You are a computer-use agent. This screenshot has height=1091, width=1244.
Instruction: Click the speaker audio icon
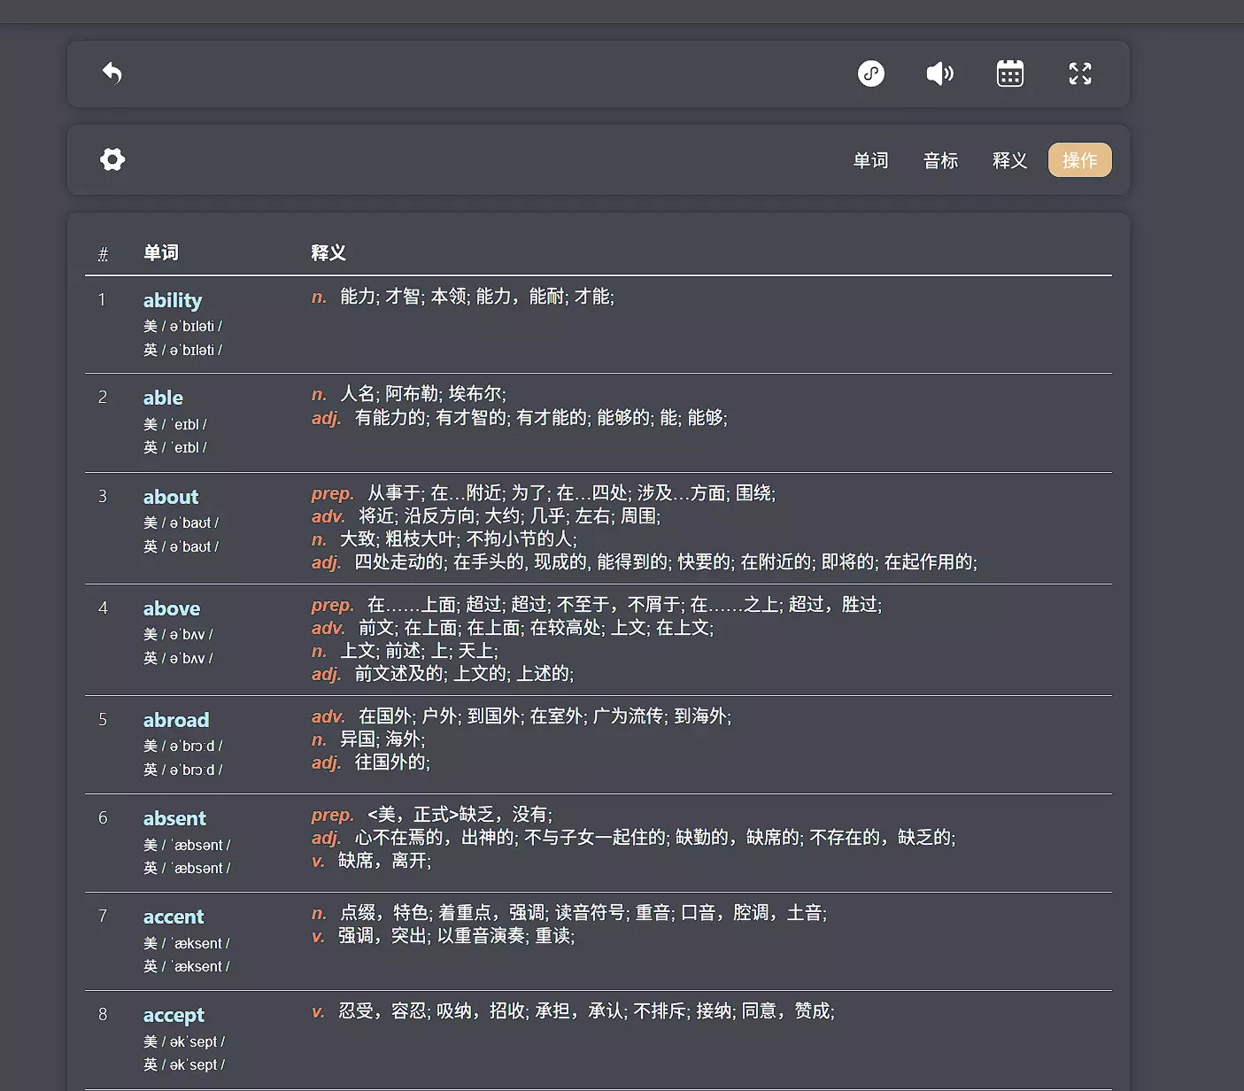tap(940, 74)
